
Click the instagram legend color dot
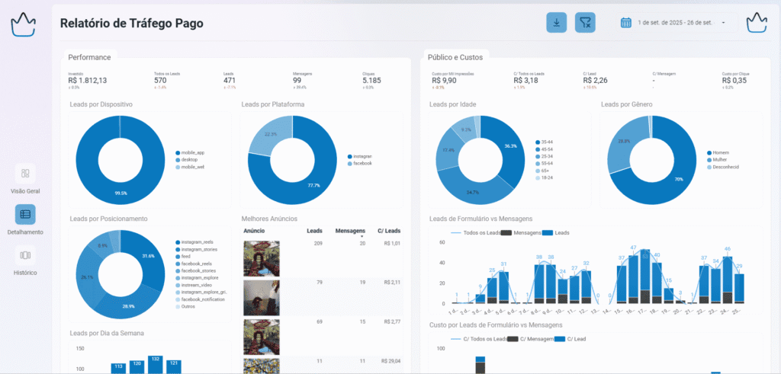tap(349, 156)
